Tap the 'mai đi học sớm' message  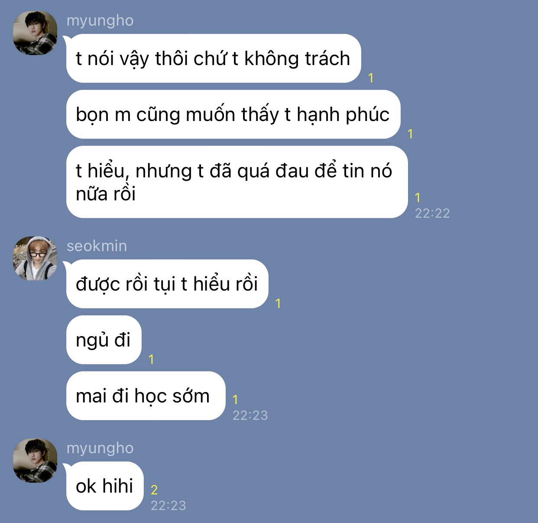pos(146,396)
